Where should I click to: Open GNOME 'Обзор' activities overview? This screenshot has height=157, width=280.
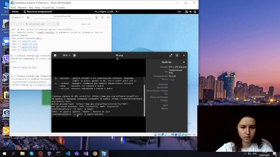(15, 12)
